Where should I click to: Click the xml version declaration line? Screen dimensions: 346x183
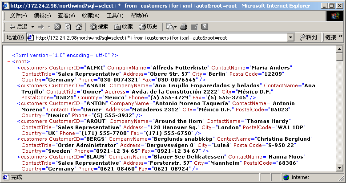65,55
